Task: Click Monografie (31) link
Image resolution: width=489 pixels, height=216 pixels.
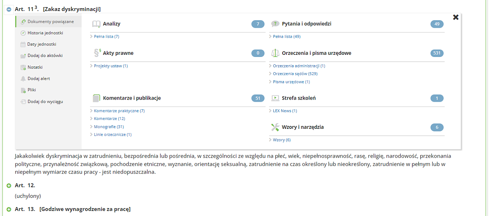Action: [109, 127]
